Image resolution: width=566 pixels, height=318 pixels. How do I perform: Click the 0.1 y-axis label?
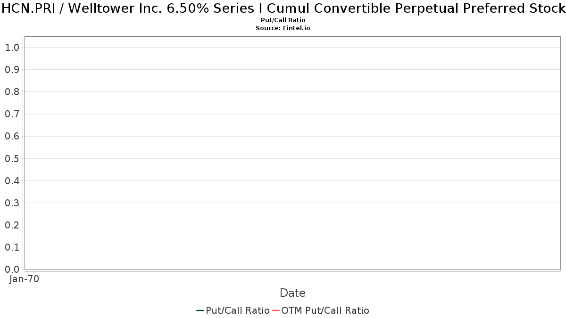pos(12,247)
